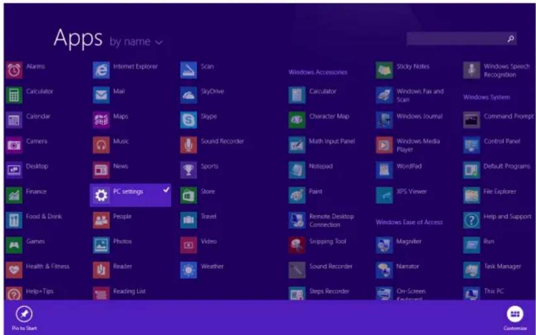The image size is (536, 335).
Task: Open the SkyDrive app icon
Action: 189,95
